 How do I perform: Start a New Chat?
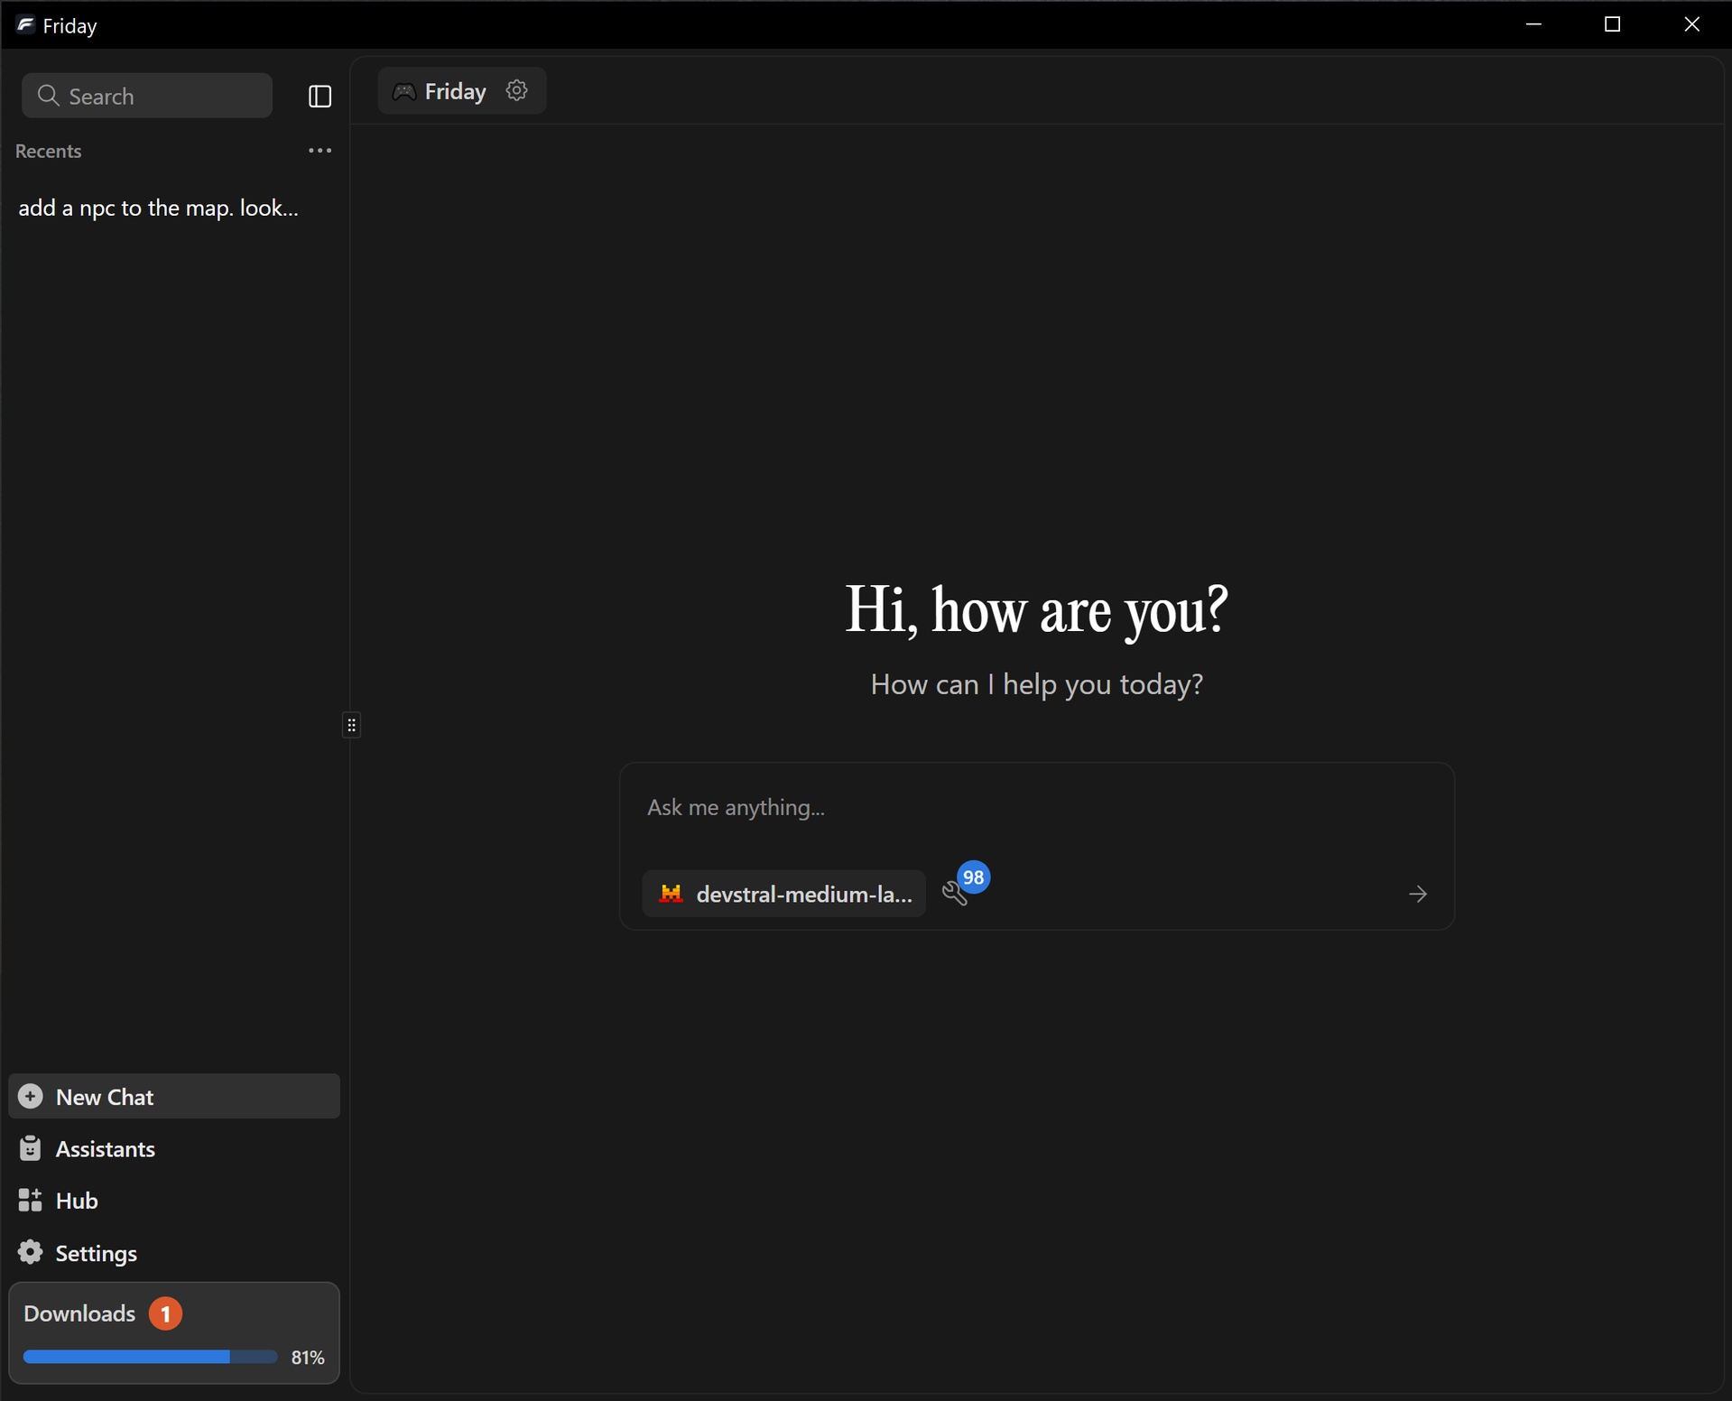coord(174,1096)
